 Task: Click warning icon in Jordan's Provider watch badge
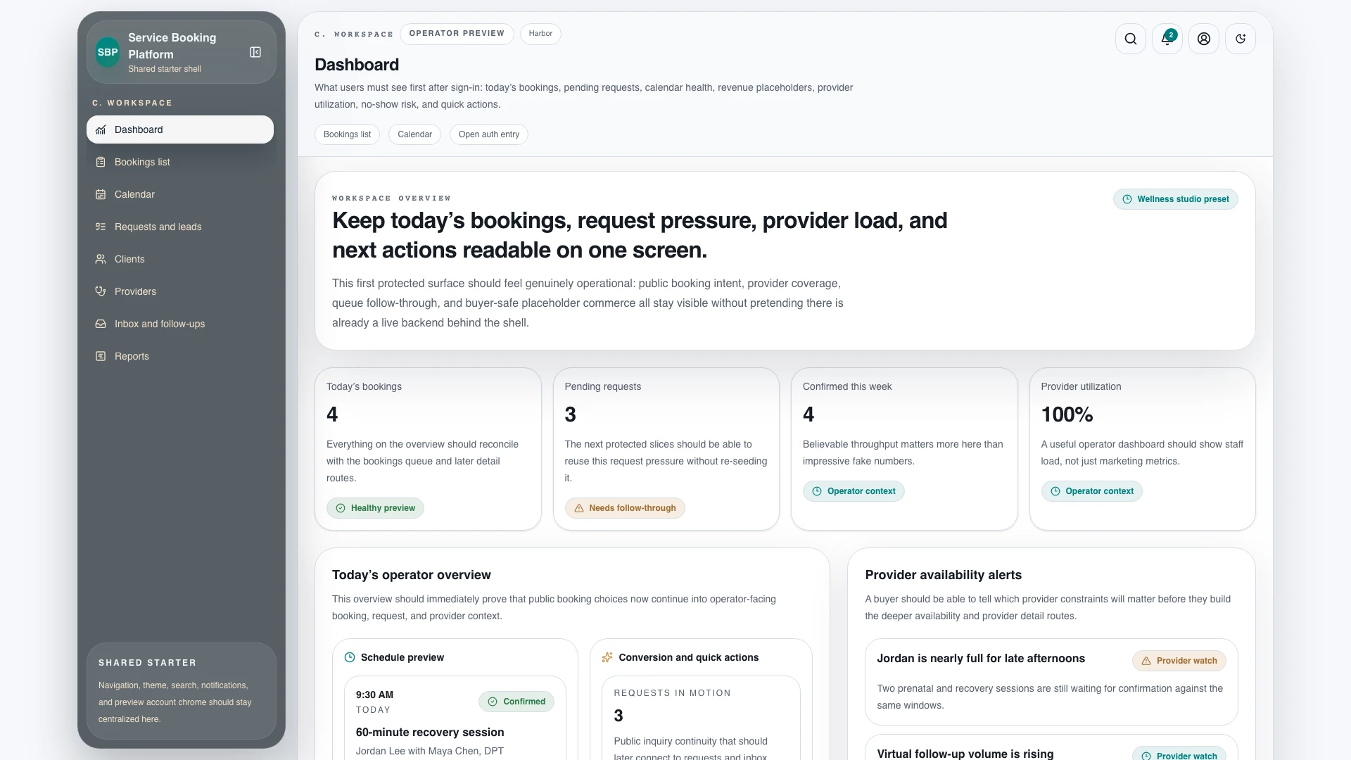[x=1146, y=661]
